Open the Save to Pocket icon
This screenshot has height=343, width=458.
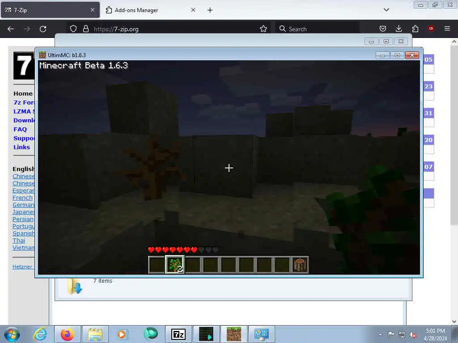click(383, 29)
